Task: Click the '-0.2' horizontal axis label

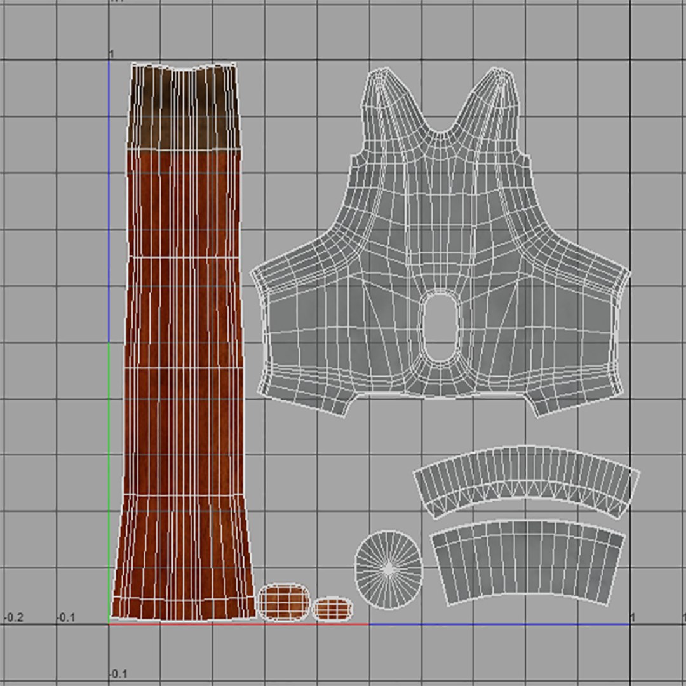Action: click(x=13, y=617)
